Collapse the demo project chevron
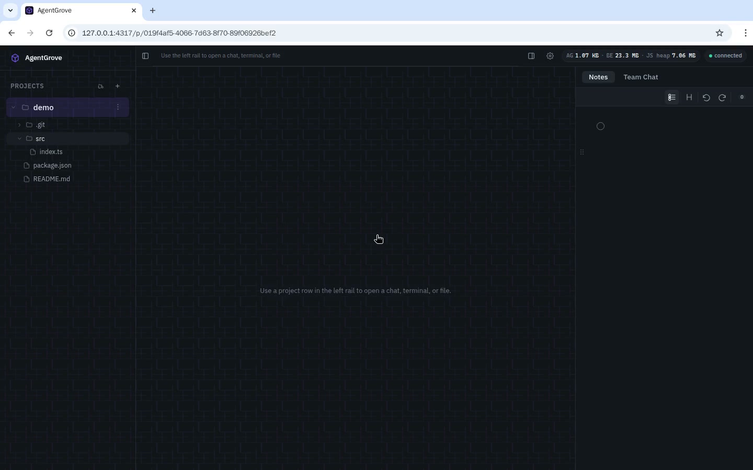Viewport: 753px width, 470px height. (x=14, y=108)
